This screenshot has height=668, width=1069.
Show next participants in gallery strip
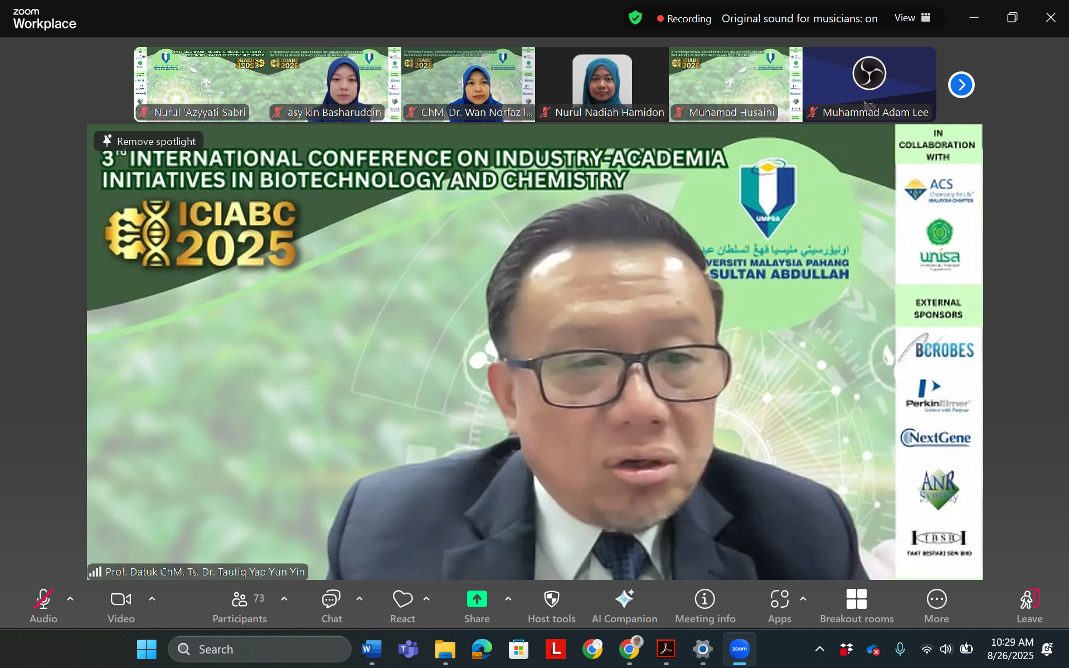[x=961, y=85]
